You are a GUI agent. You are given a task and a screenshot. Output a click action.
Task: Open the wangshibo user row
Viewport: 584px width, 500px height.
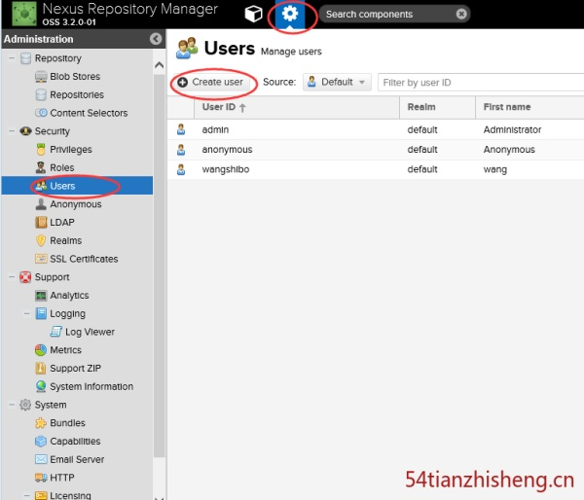(x=376, y=169)
